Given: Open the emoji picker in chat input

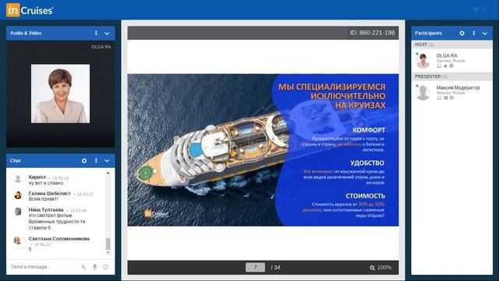Looking at the screenshot, I should coord(106,267).
